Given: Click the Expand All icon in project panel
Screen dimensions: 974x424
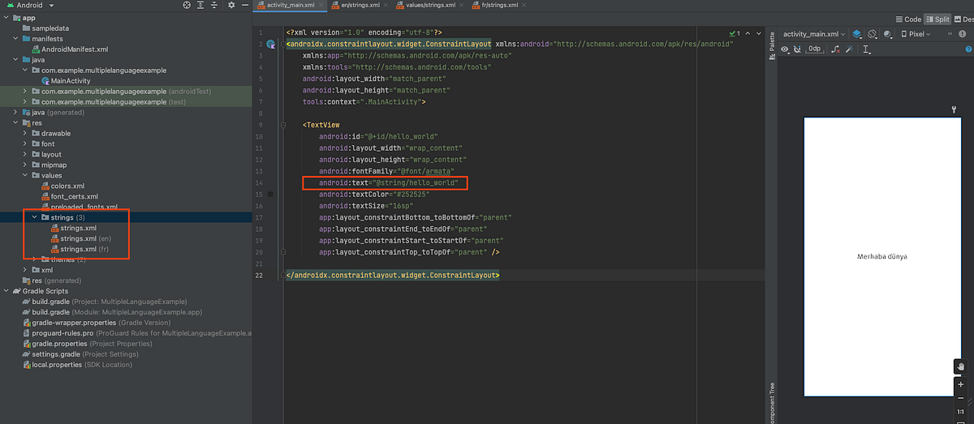Looking at the screenshot, I should coord(201,5).
